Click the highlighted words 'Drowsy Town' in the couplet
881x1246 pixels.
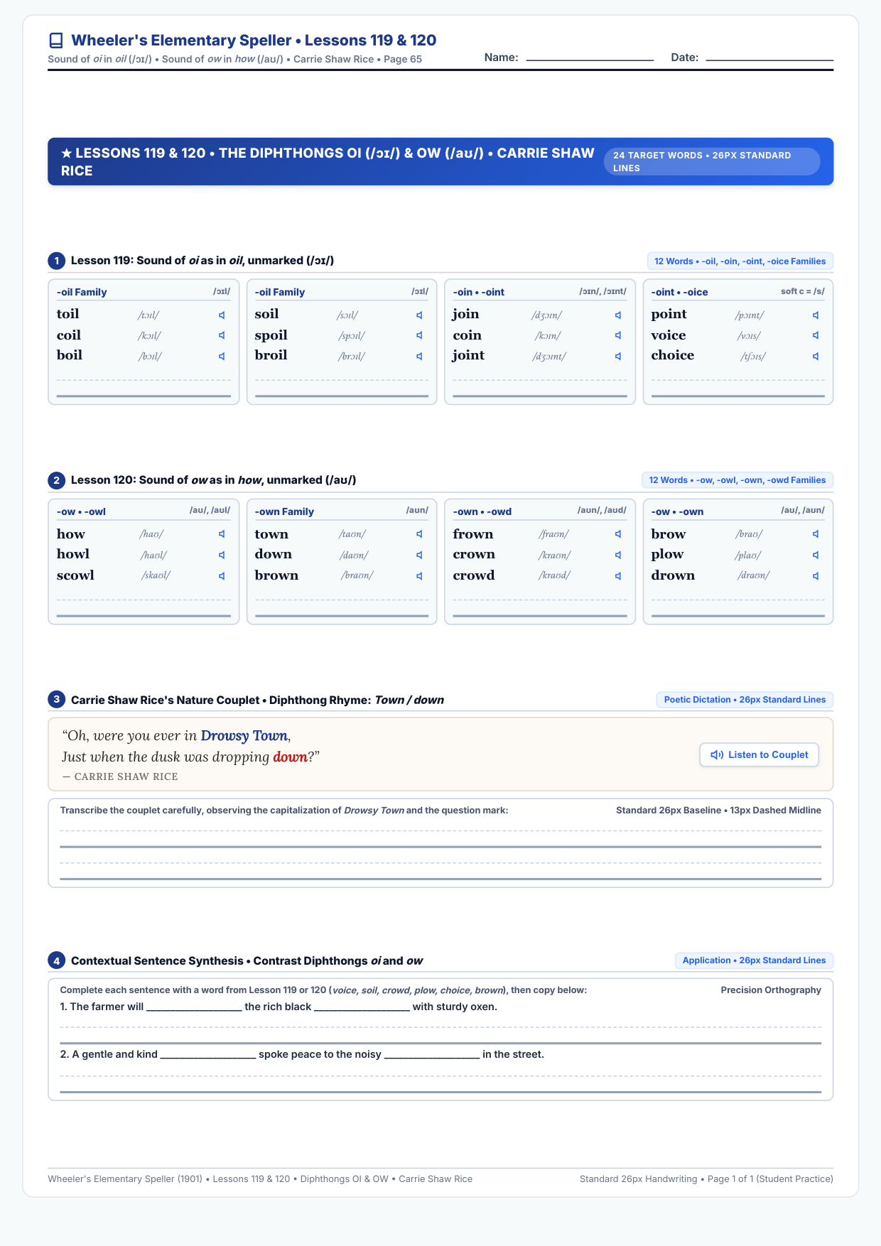[x=244, y=737]
